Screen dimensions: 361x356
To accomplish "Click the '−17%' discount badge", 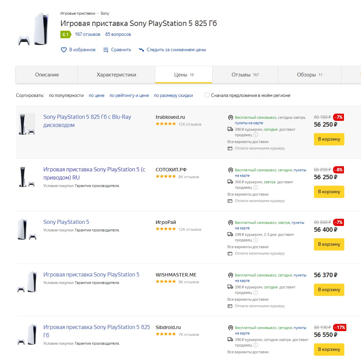I will [x=340, y=327].
